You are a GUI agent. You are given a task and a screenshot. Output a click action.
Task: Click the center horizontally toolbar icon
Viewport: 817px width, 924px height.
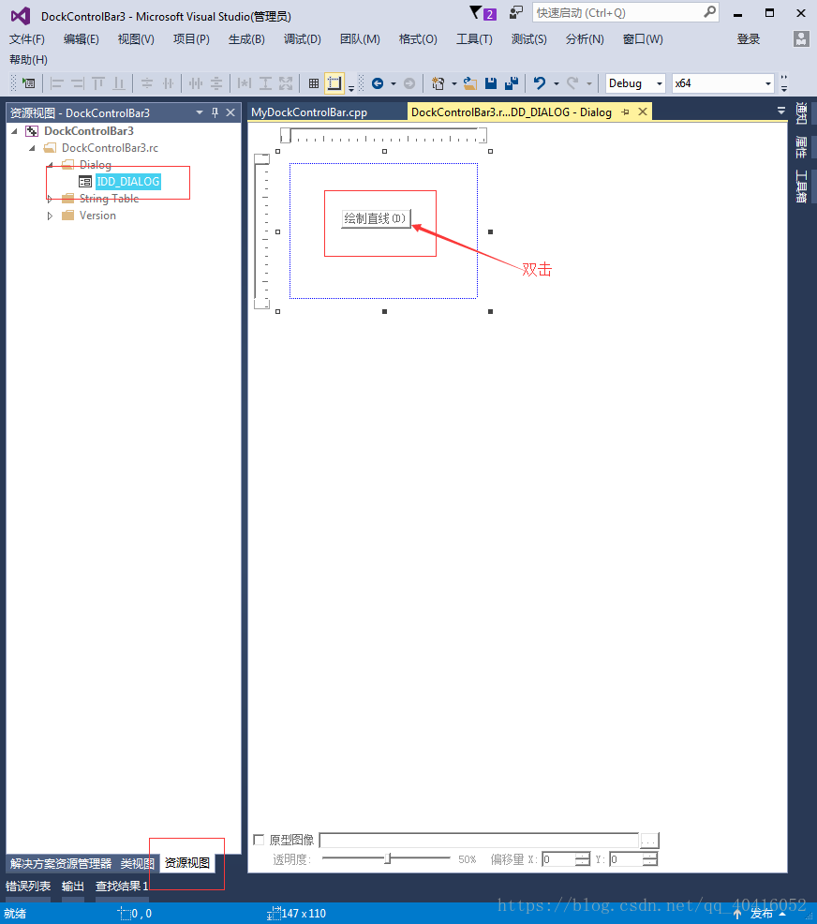pos(168,83)
